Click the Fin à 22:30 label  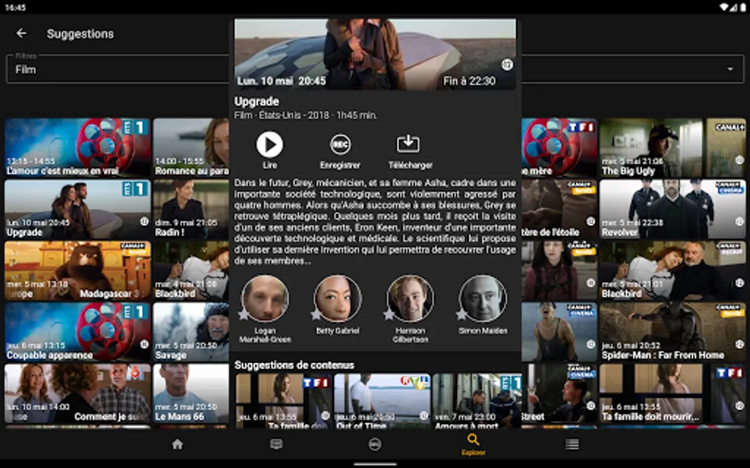[x=469, y=81]
